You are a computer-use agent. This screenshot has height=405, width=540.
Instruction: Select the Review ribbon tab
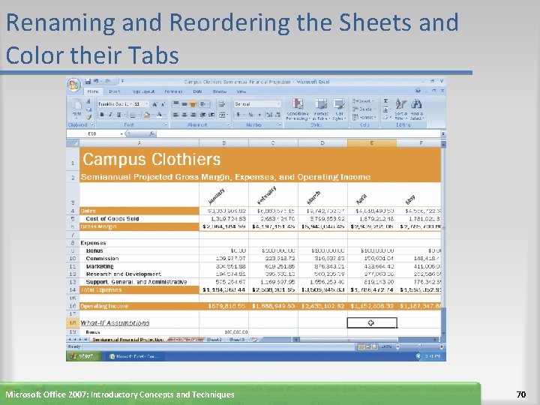220,91
